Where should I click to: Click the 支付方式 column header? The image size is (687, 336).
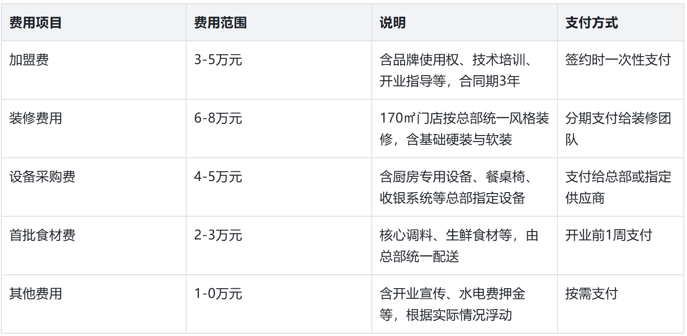tap(591, 23)
